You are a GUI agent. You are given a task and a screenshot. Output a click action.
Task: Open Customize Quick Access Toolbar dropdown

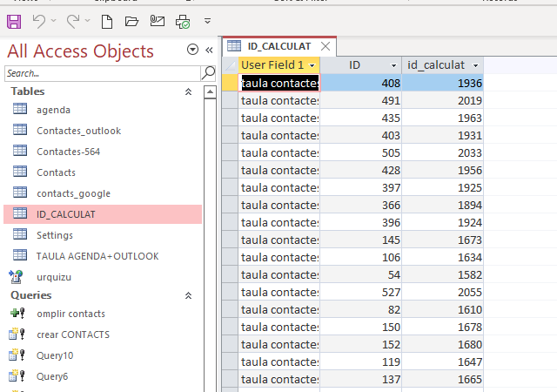[x=207, y=20]
